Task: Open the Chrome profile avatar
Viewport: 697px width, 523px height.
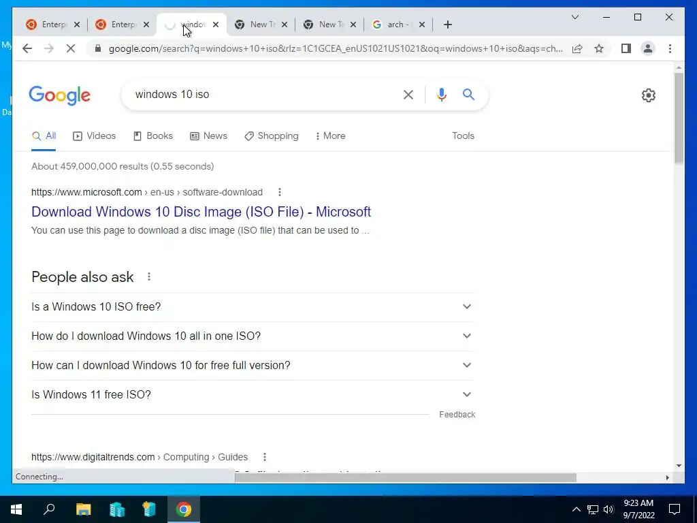Action: tap(648, 48)
